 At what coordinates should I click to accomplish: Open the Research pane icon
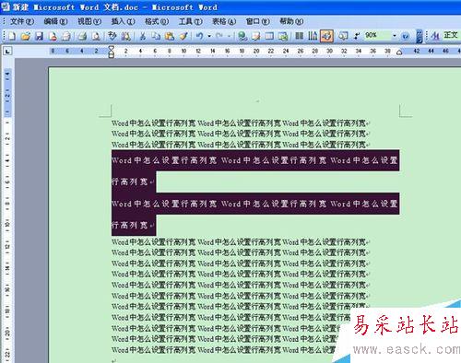[x=125, y=36]
